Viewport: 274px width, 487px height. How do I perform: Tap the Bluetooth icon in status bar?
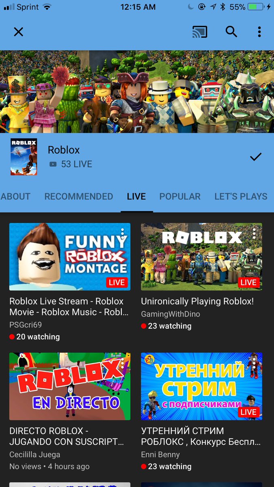click(x=222, y=7)
